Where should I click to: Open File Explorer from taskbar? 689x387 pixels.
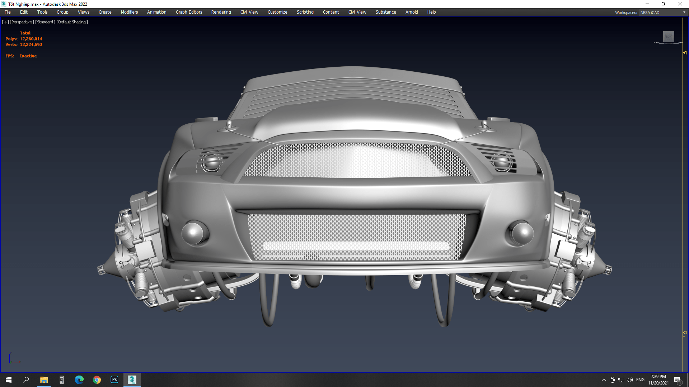click(44, 379)
